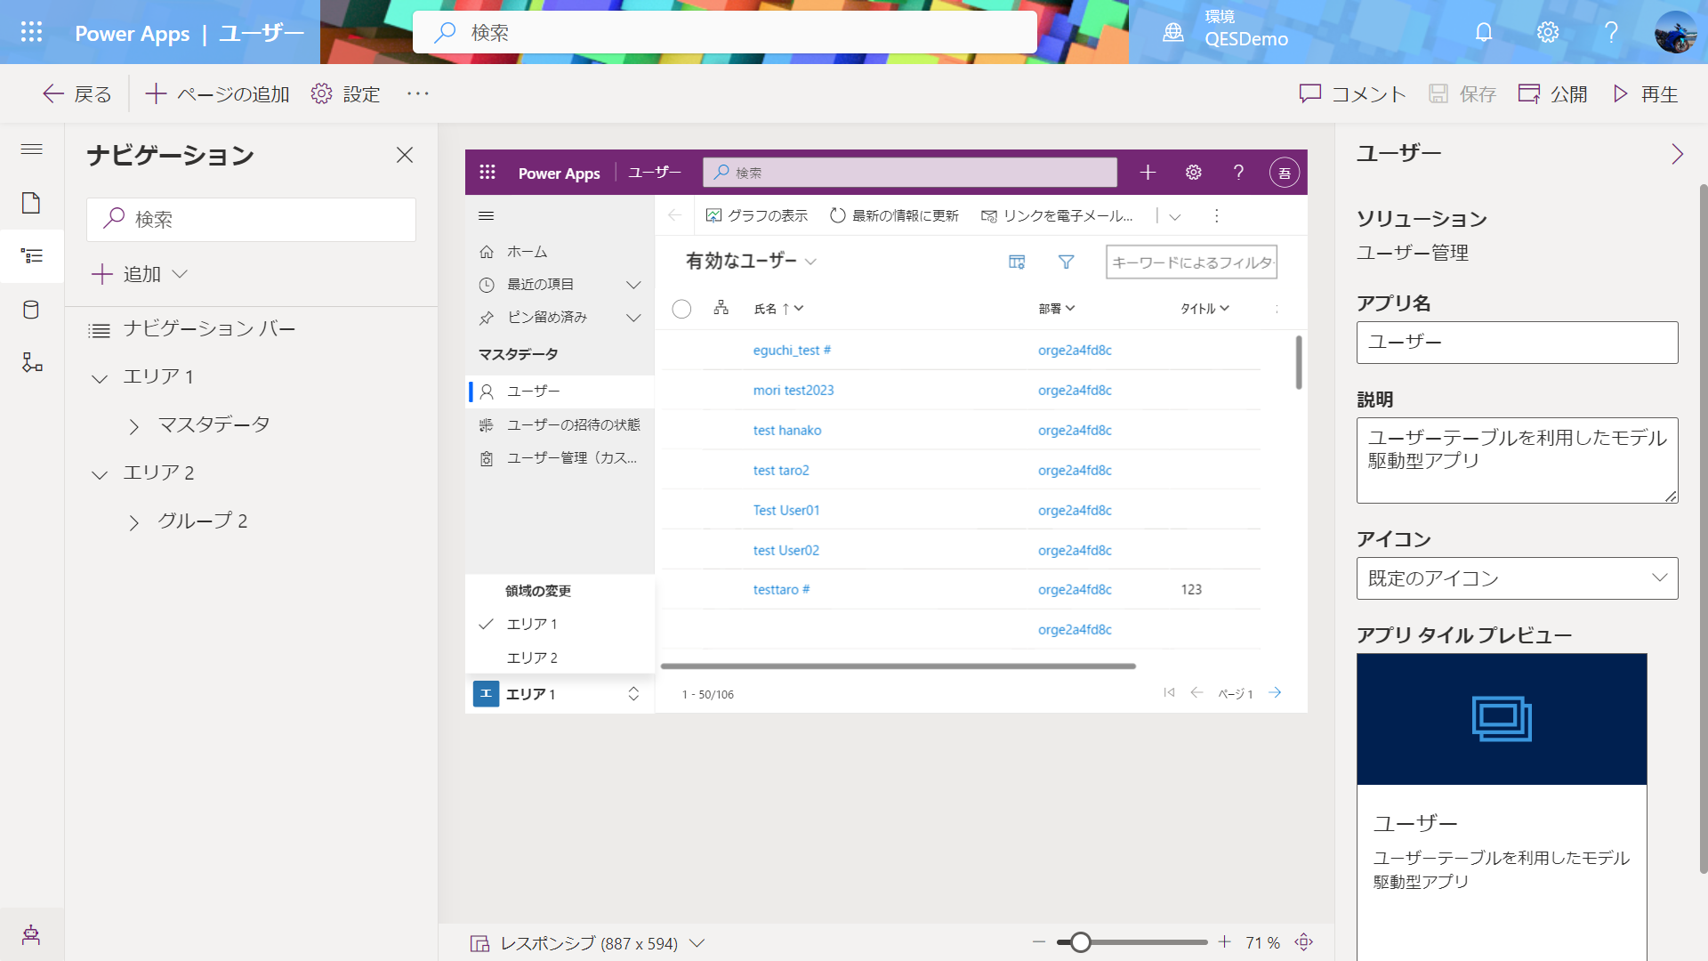Click the edit columns icon
1708x961 pixels.
click(1017, 262)
